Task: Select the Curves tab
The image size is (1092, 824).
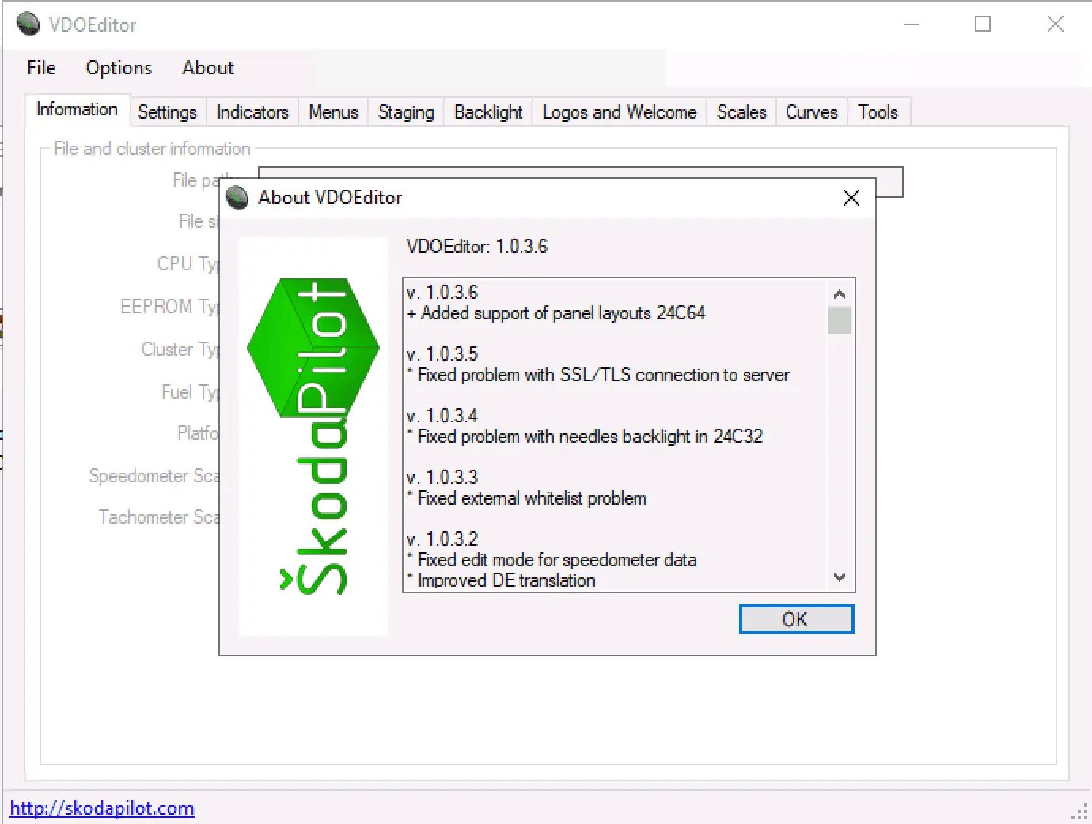Action: coord(811,112)
